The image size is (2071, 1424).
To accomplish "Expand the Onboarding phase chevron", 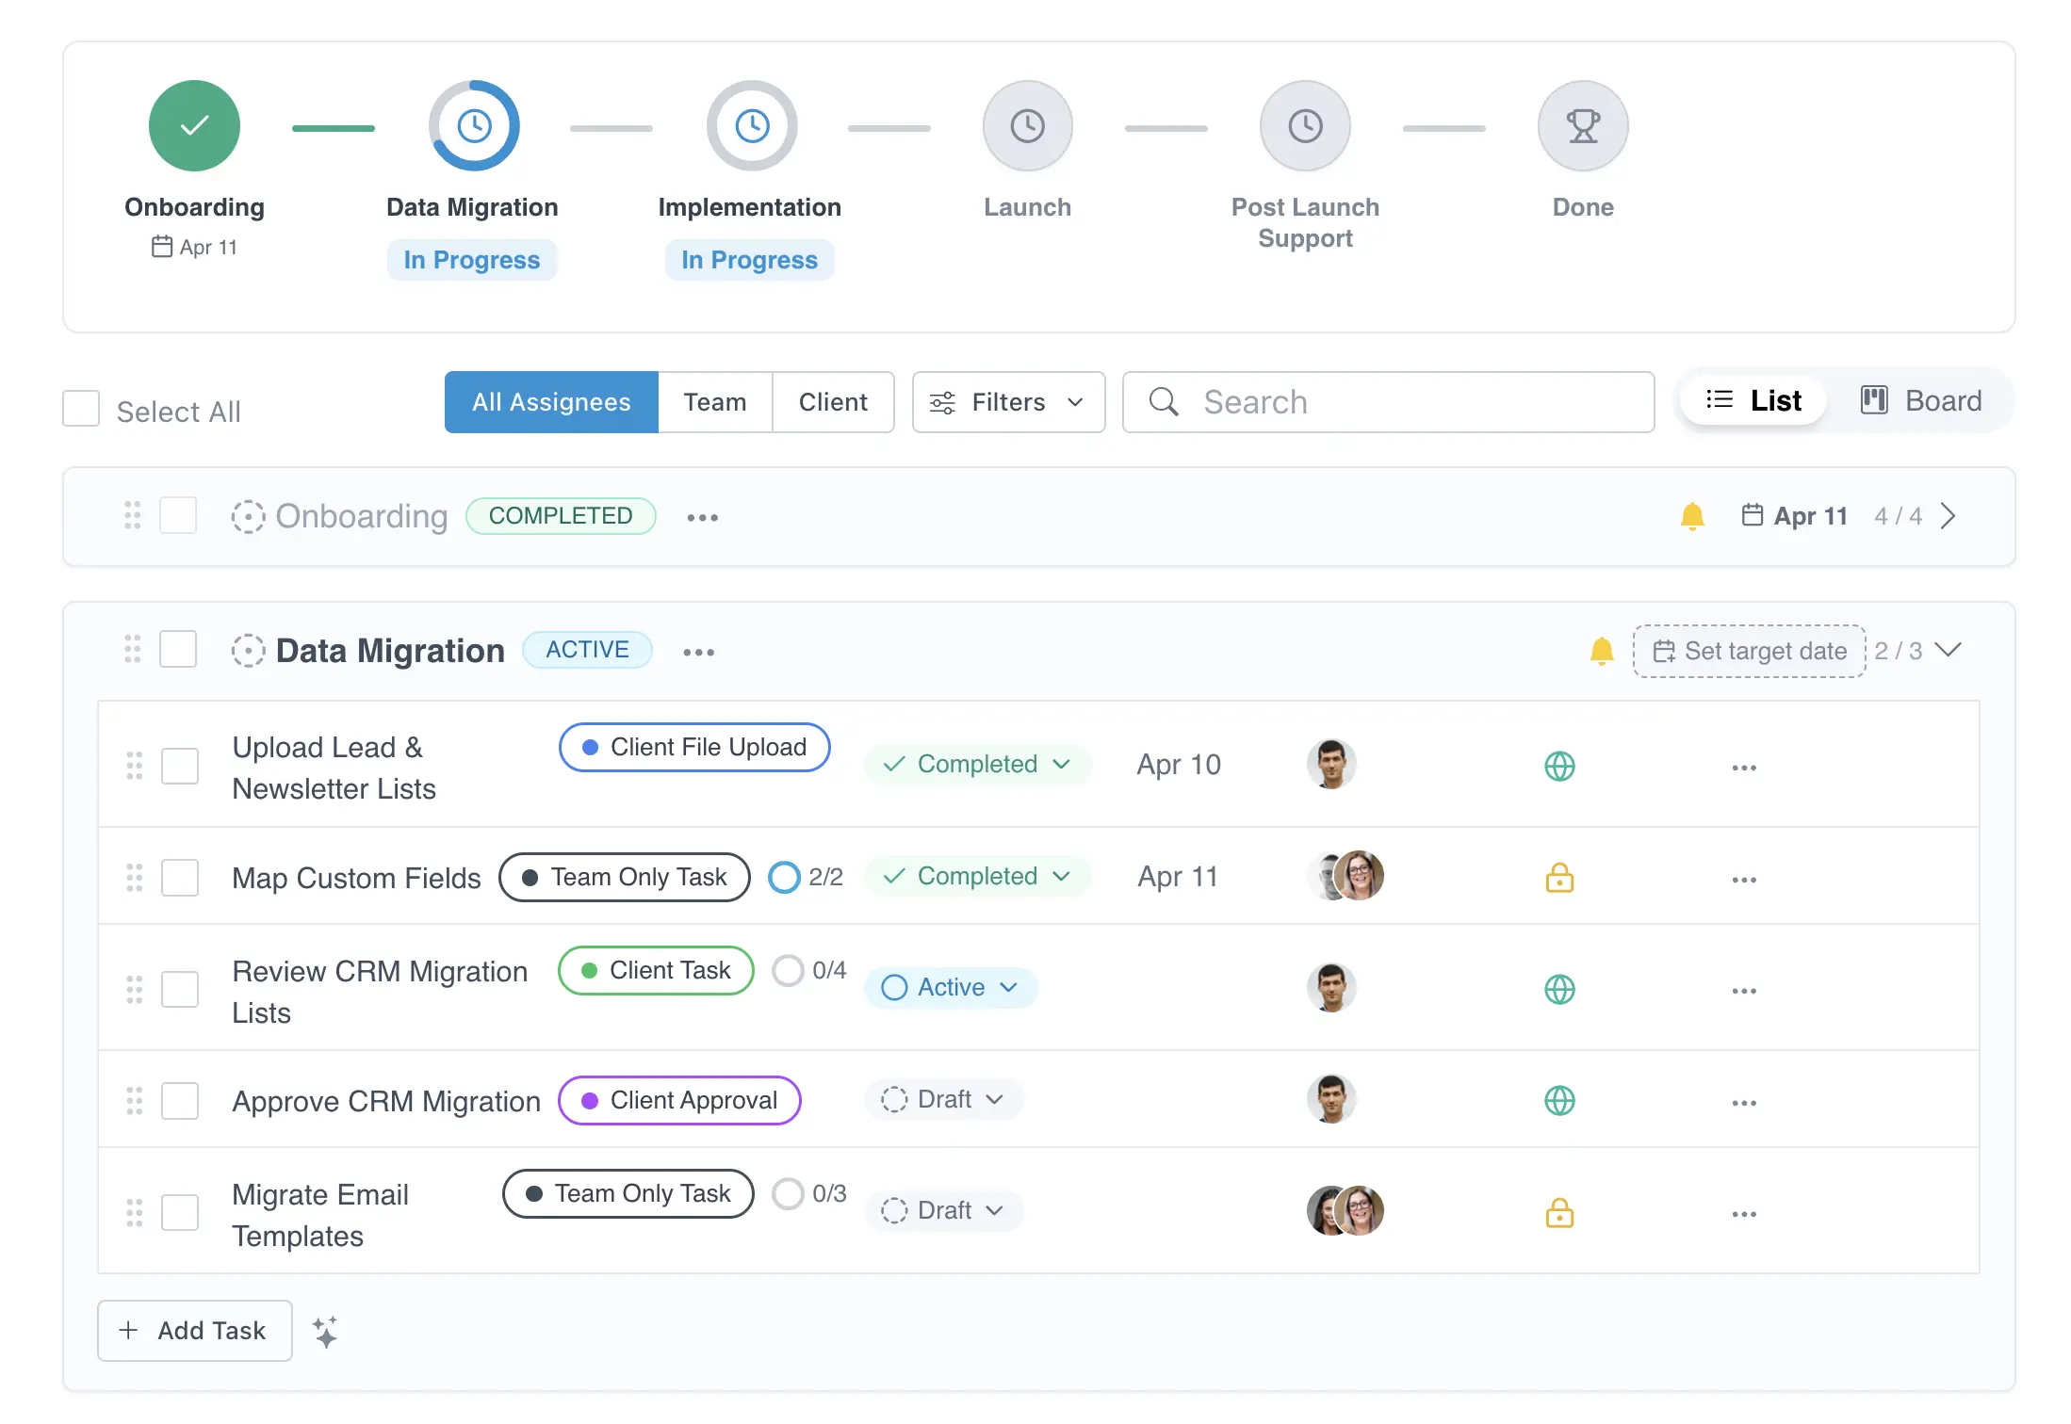I will tap(1948, 516).
